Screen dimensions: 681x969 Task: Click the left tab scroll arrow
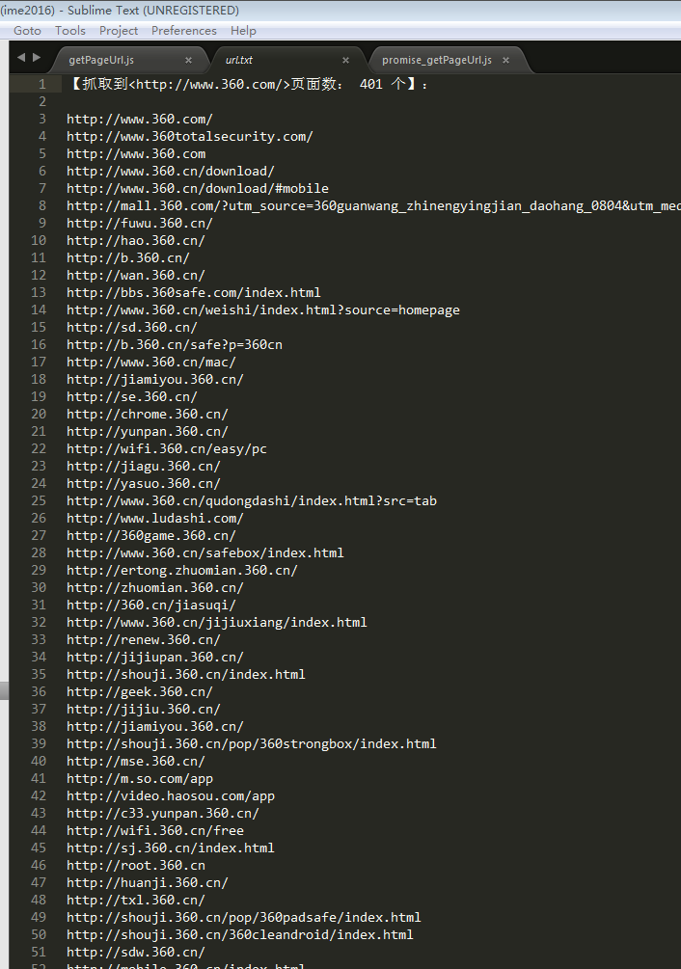tap(21, 58)
